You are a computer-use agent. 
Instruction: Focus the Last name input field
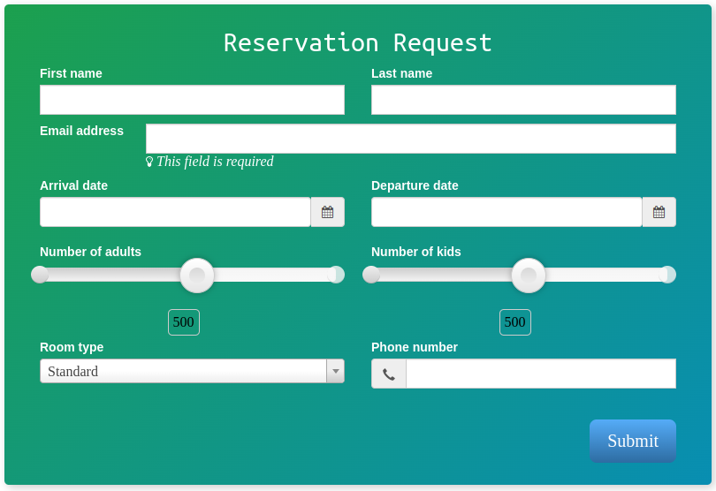[x=524, y=100]
